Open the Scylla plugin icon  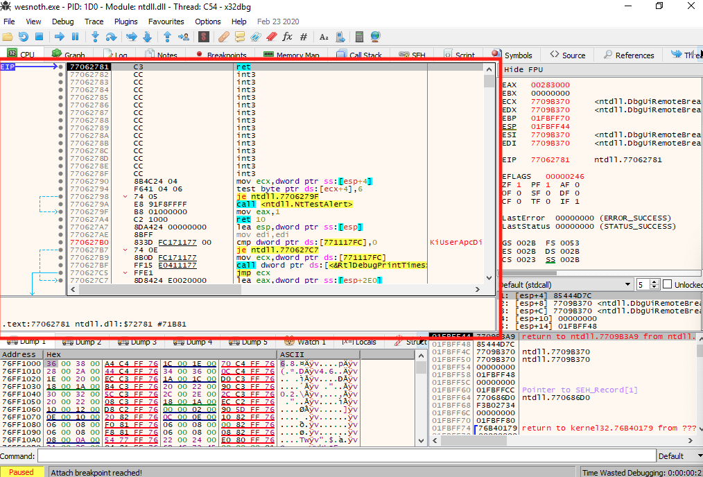coord(204,37)
